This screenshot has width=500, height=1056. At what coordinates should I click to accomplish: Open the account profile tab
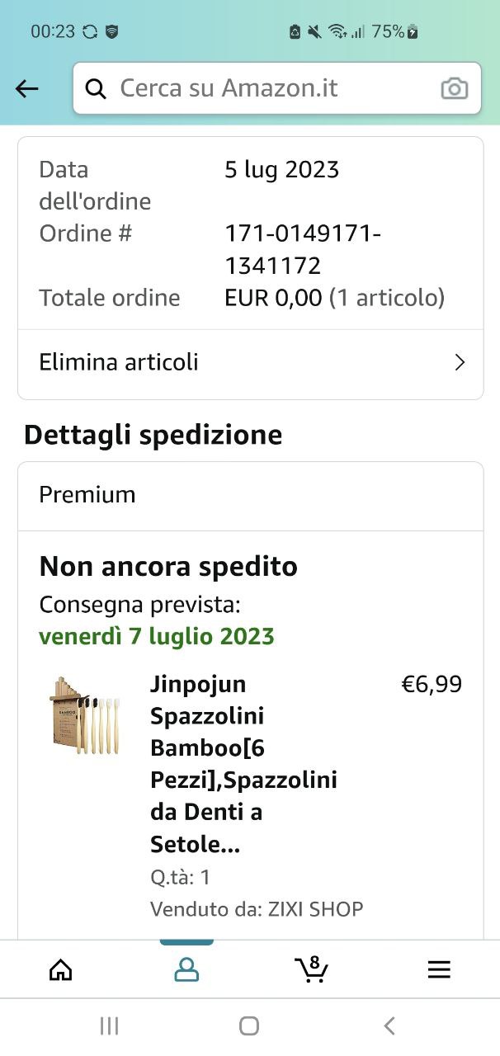(186, 969)
